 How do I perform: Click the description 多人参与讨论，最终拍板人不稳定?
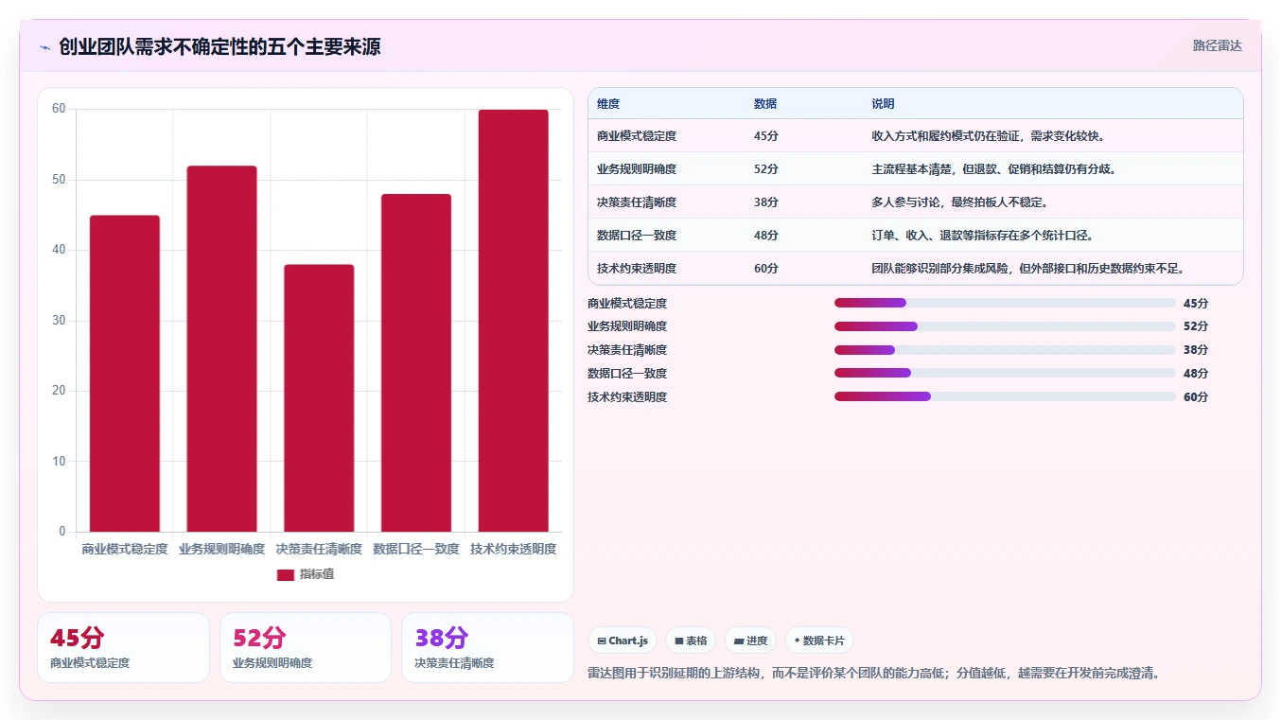pos(960,202)
